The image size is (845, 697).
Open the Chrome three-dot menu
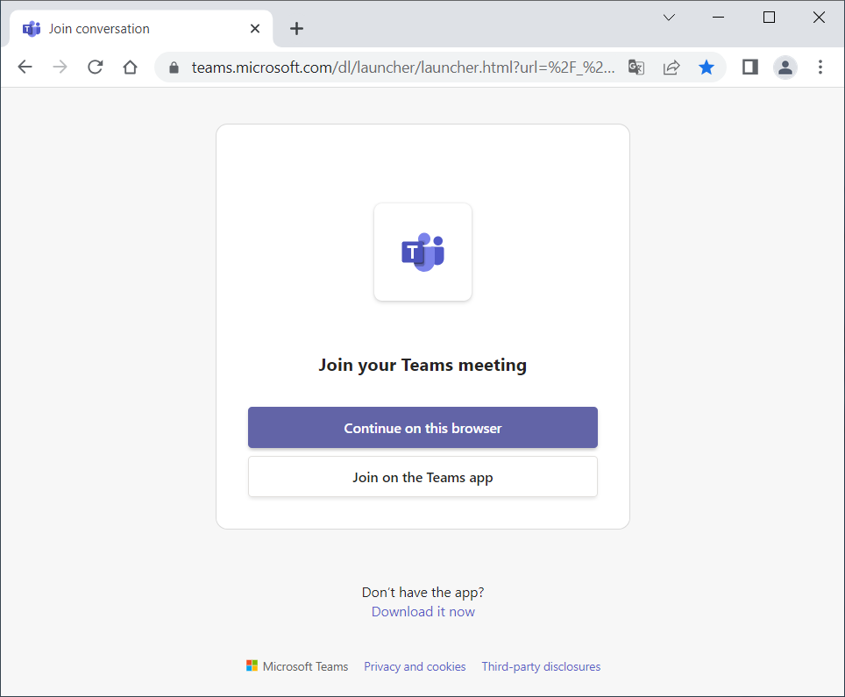pyautogui.click(x=820, y=67)
